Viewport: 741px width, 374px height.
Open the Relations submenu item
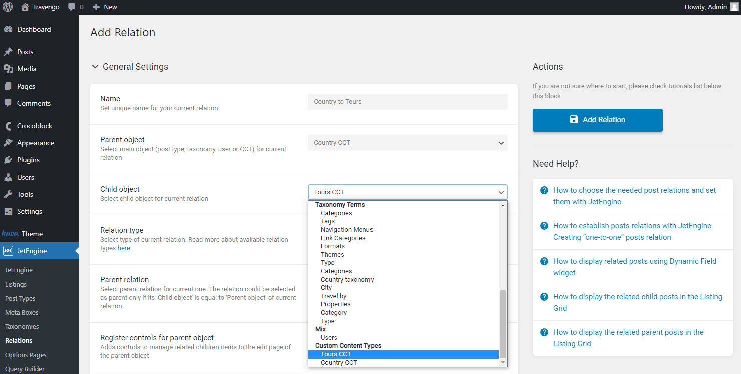19,341
